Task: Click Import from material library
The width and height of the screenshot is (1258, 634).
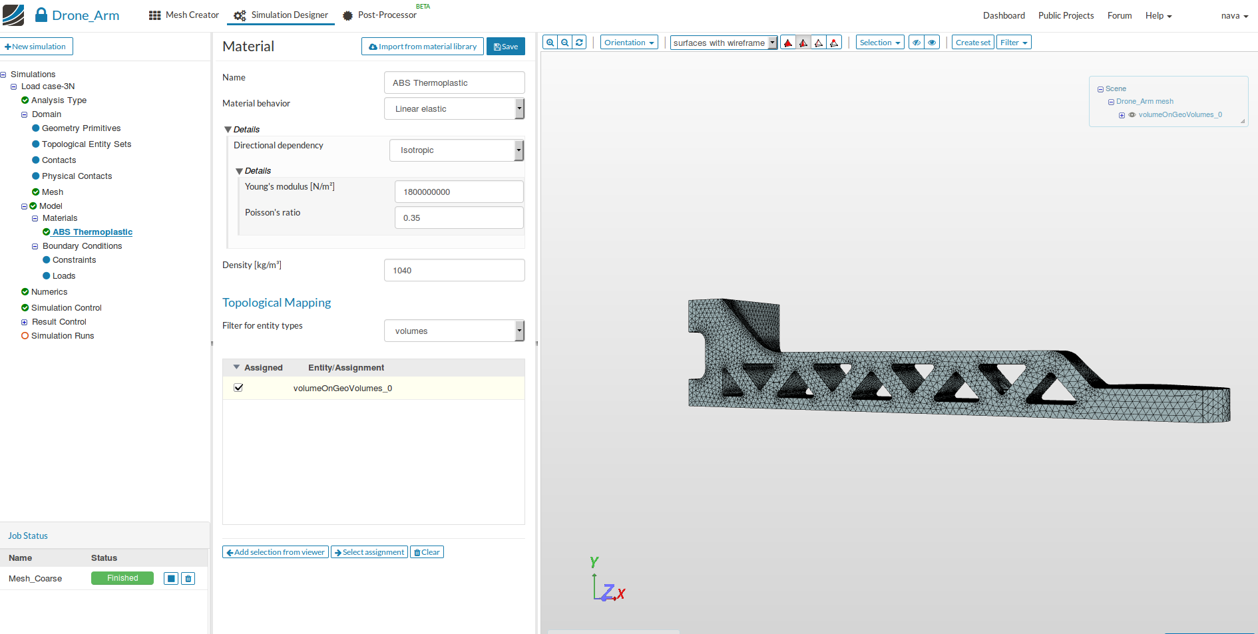Action: click(423, 47)
